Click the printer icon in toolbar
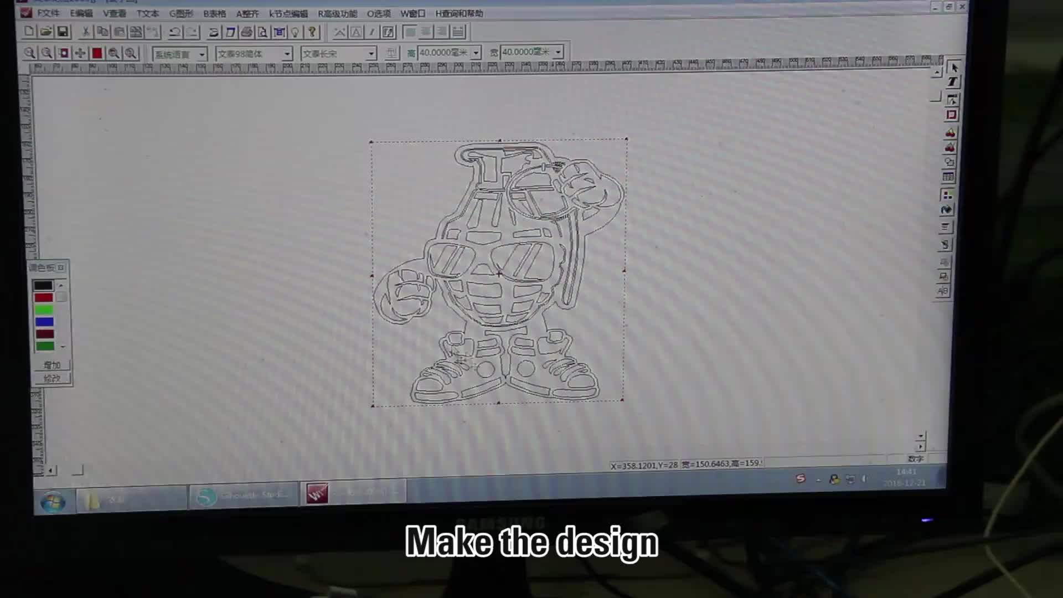The image size is (1063, 598). click(x=247, y=32)
